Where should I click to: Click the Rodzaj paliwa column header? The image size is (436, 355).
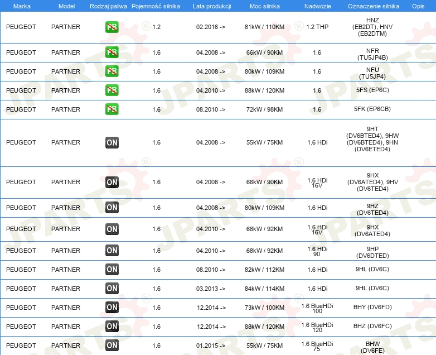tap(108, 6)
